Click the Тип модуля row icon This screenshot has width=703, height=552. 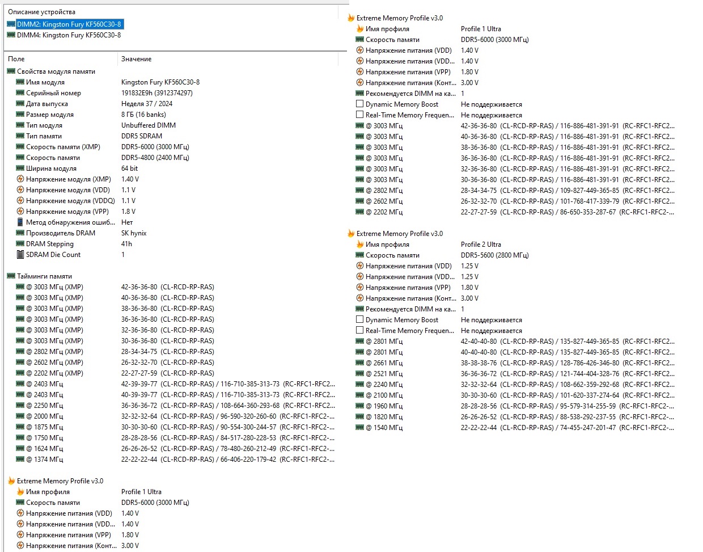point(20,125)
